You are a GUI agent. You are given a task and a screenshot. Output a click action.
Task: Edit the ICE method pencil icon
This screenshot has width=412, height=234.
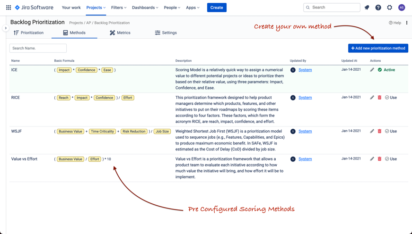pos(372,70)
